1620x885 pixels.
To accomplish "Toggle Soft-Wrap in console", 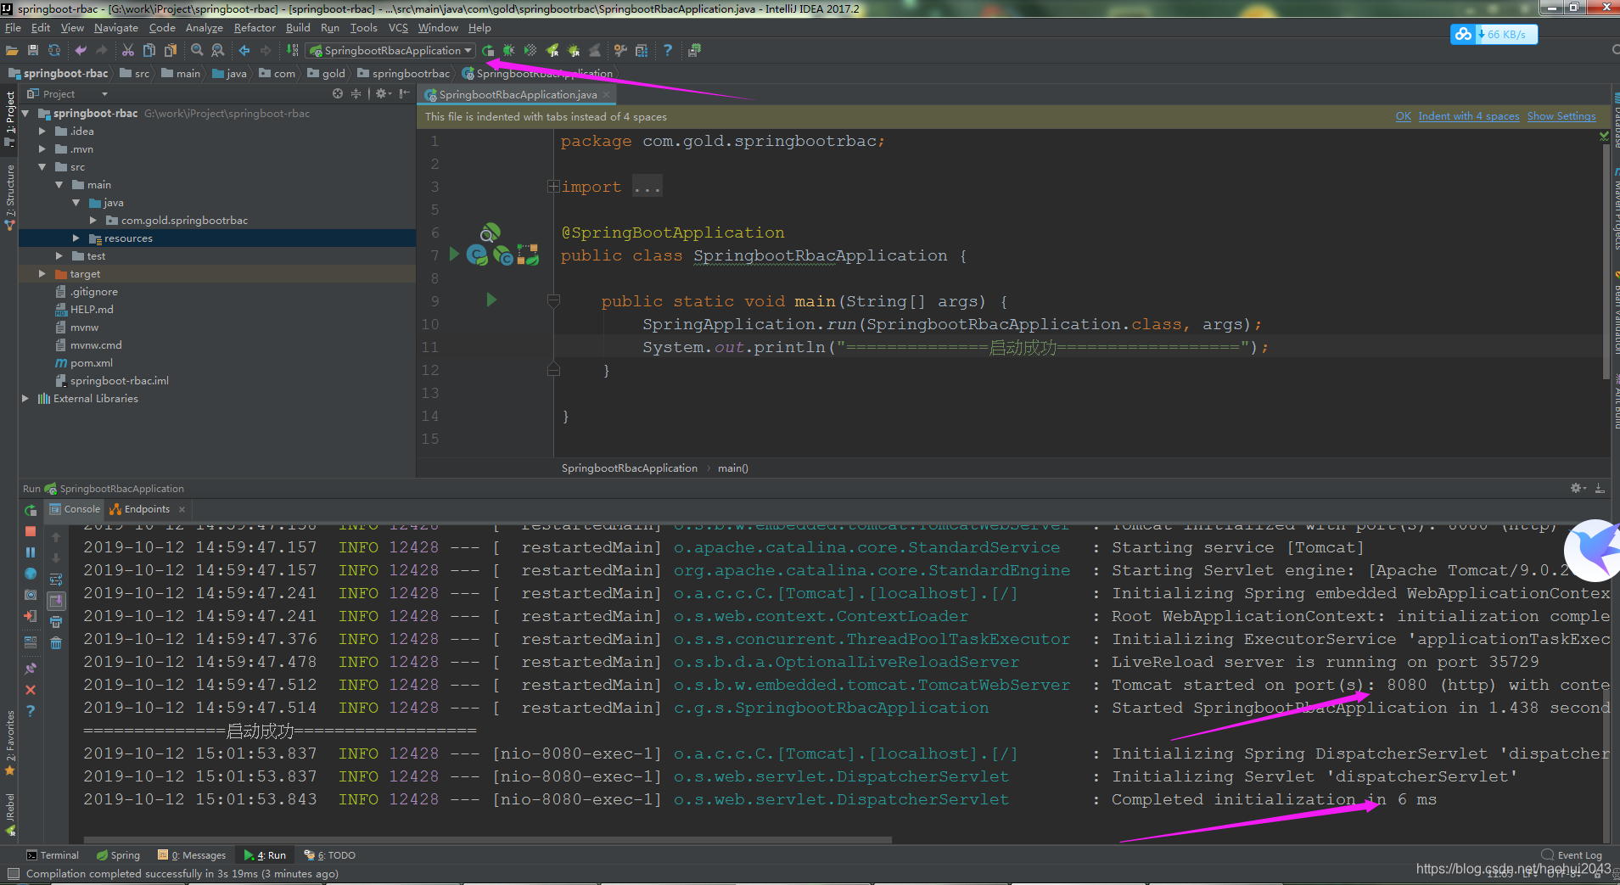I will (56, 580).
